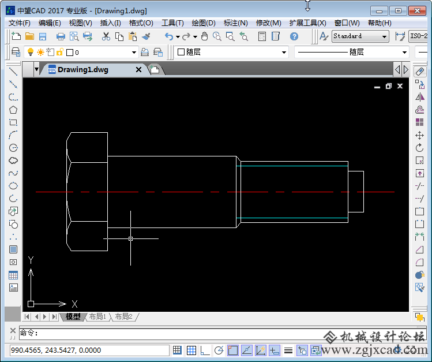Viewport: 432px width, 362px height.
Task: Toggle Grid display in status bar
Action: 191,350
